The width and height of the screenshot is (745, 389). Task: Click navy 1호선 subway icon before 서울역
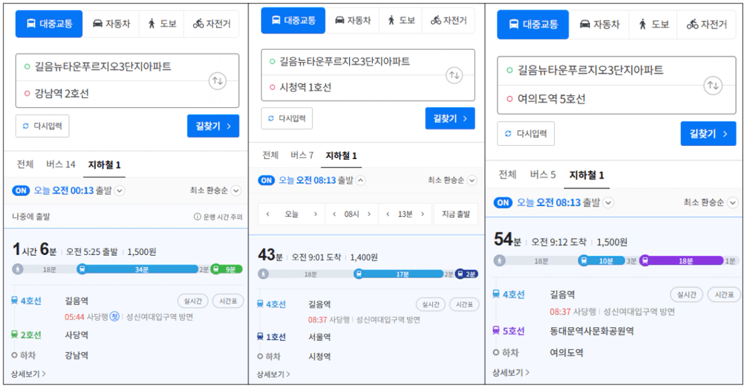(260, 336)
